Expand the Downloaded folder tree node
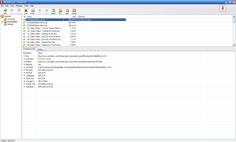The image size is (236, 142). pyautogui.click(x=2, y=22)
